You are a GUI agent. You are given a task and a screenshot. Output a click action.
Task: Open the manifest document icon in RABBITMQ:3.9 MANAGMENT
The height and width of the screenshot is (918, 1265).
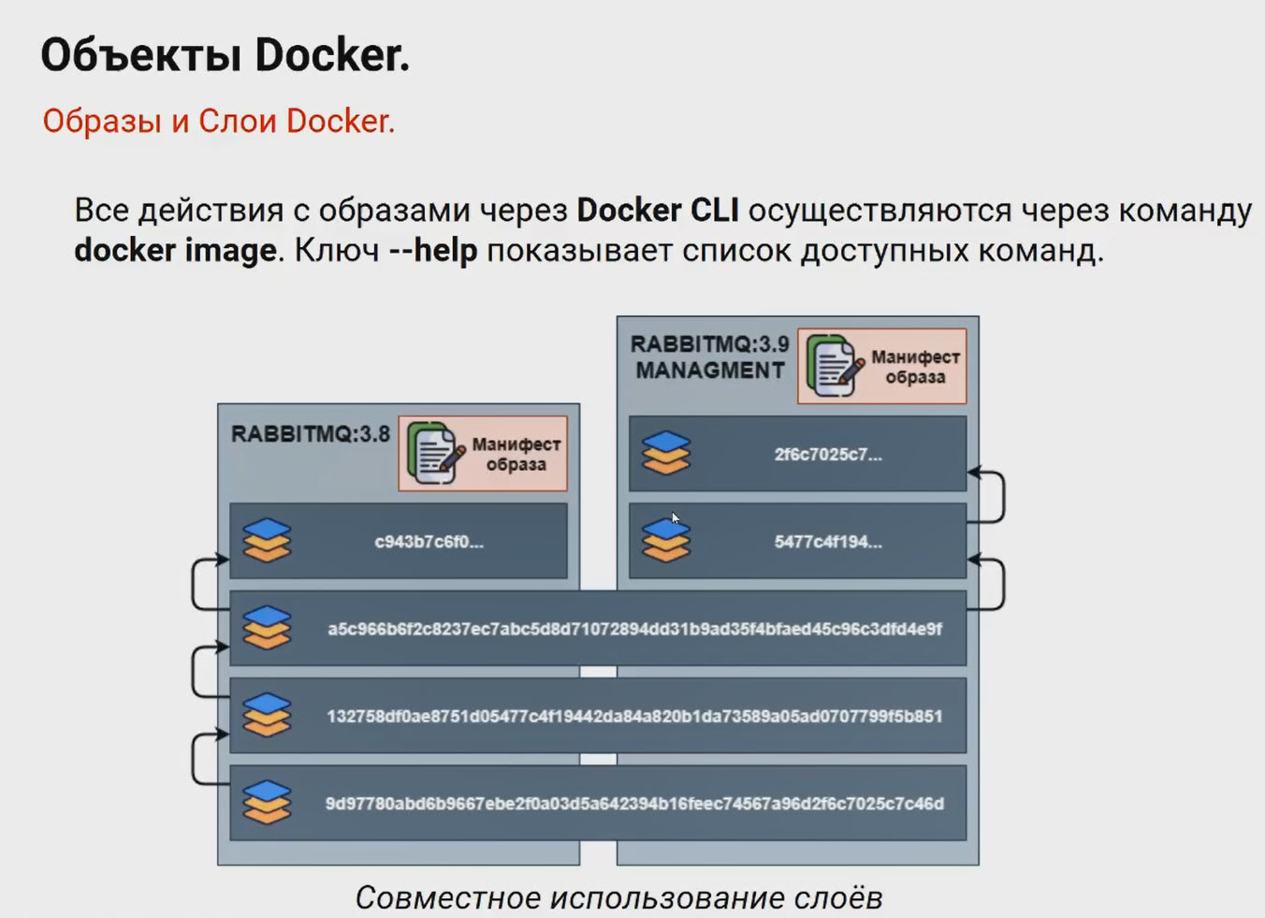(835, 366)
